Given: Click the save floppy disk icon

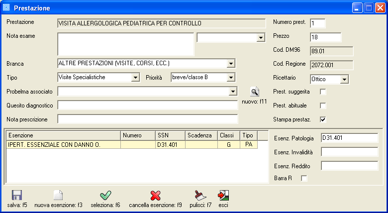Looking at the screenshot, I should (16, 195).
